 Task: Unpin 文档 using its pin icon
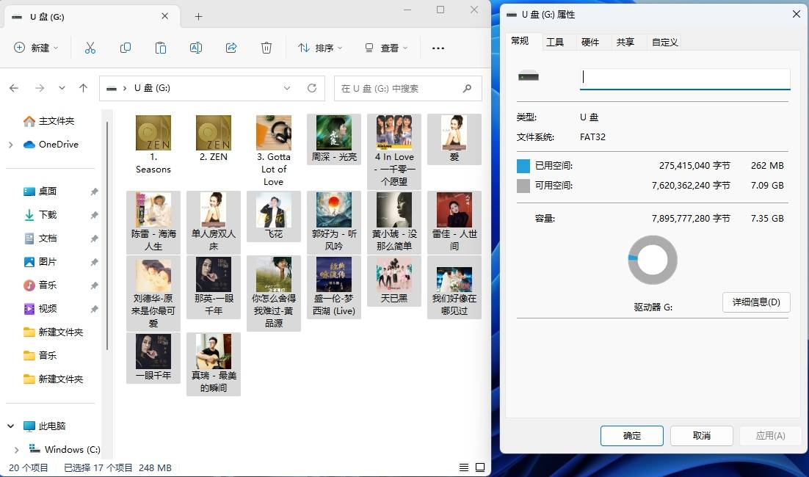(94, 238)
